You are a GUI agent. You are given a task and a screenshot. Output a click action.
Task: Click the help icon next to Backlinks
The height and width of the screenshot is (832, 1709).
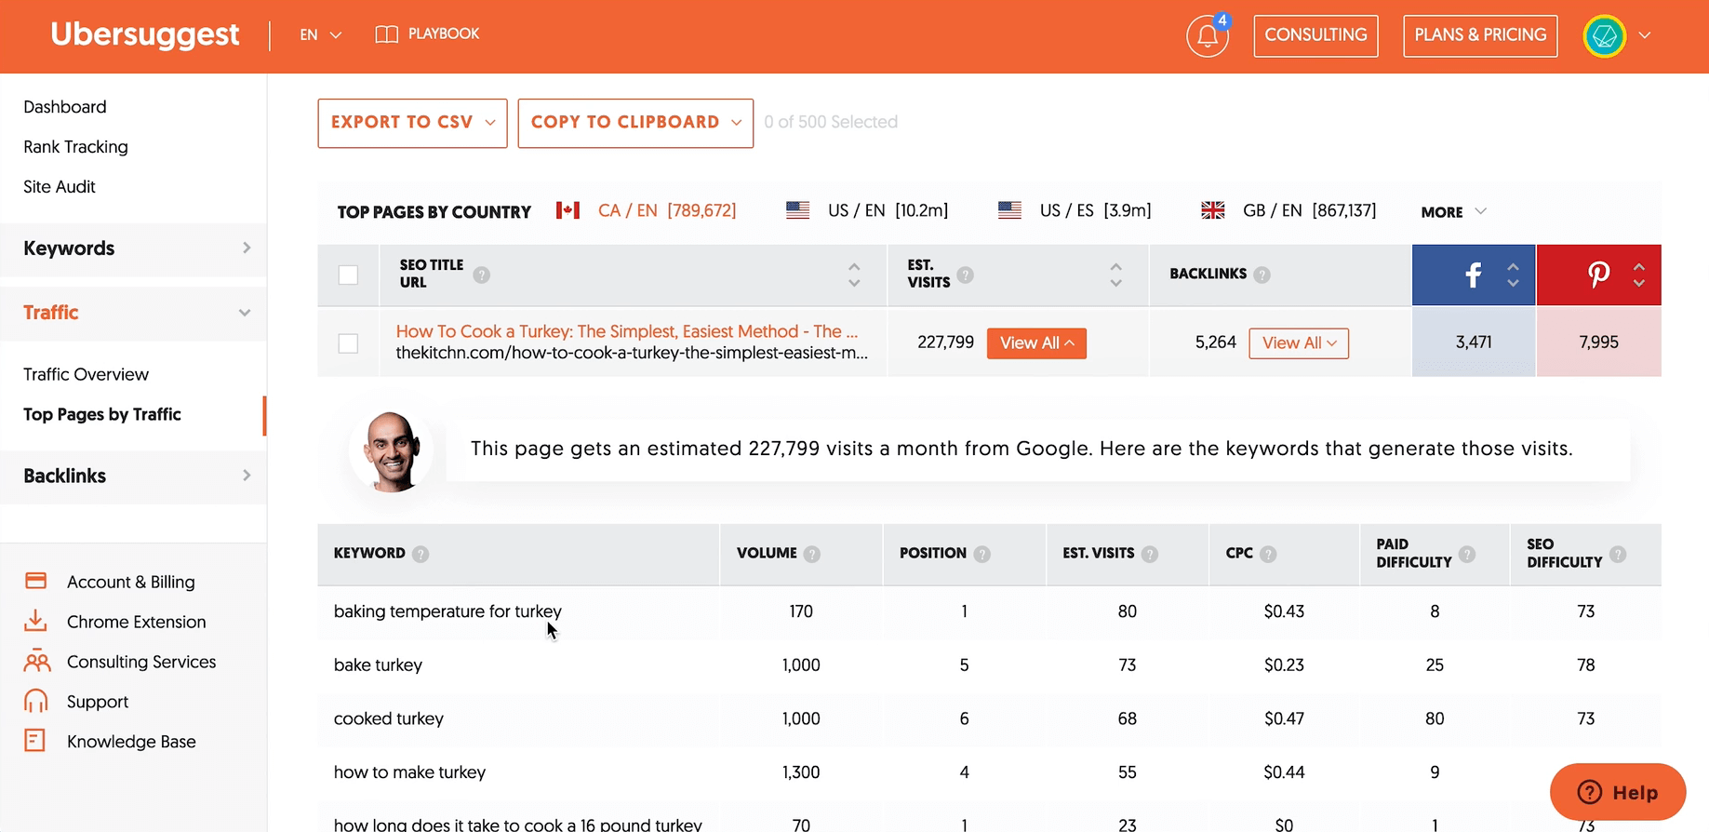(1262, 275)
